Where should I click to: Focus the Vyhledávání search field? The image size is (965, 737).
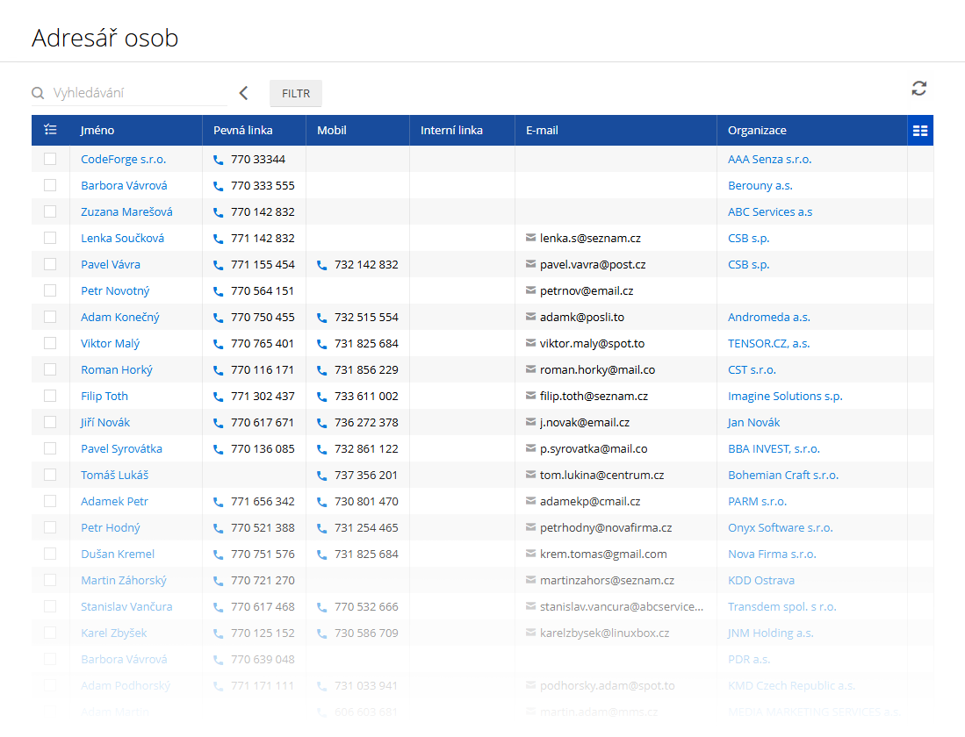136,93
